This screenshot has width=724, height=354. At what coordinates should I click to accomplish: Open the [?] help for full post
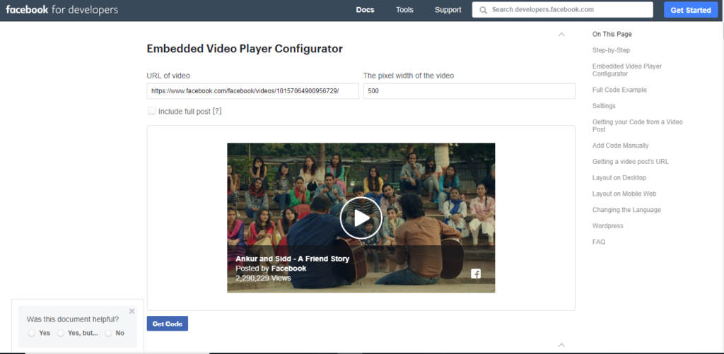(217, 111)
